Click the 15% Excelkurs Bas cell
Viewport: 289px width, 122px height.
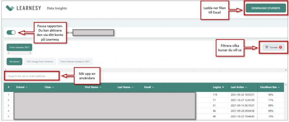[271, 116]
